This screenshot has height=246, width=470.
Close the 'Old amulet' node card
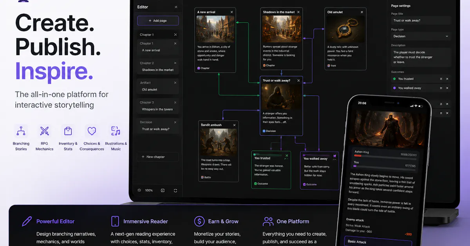(x=362, y=12)
